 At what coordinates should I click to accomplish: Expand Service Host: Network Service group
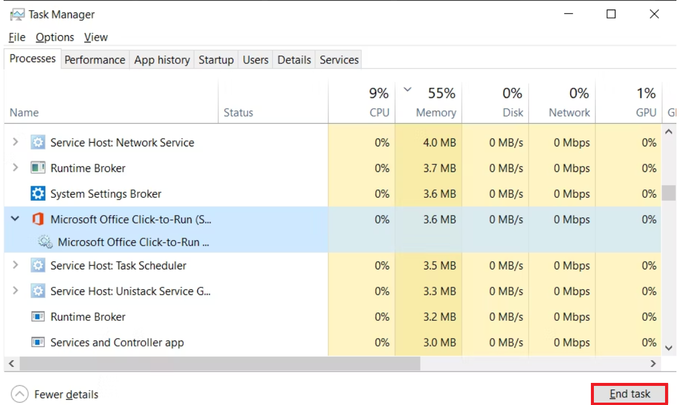(x=16, y=142)
